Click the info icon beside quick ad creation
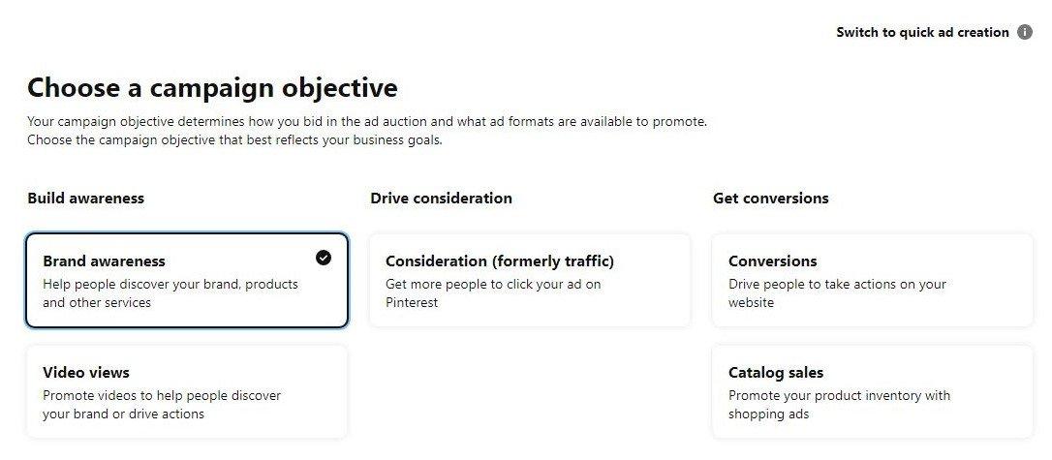 point(1025,32)
